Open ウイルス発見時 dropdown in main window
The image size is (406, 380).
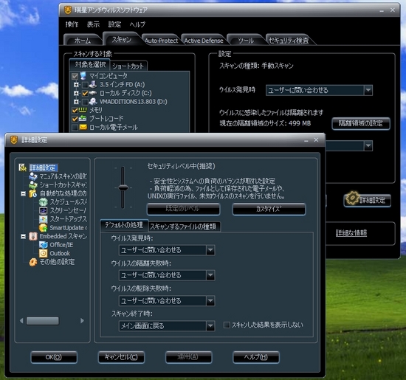(x=368, y=90)
